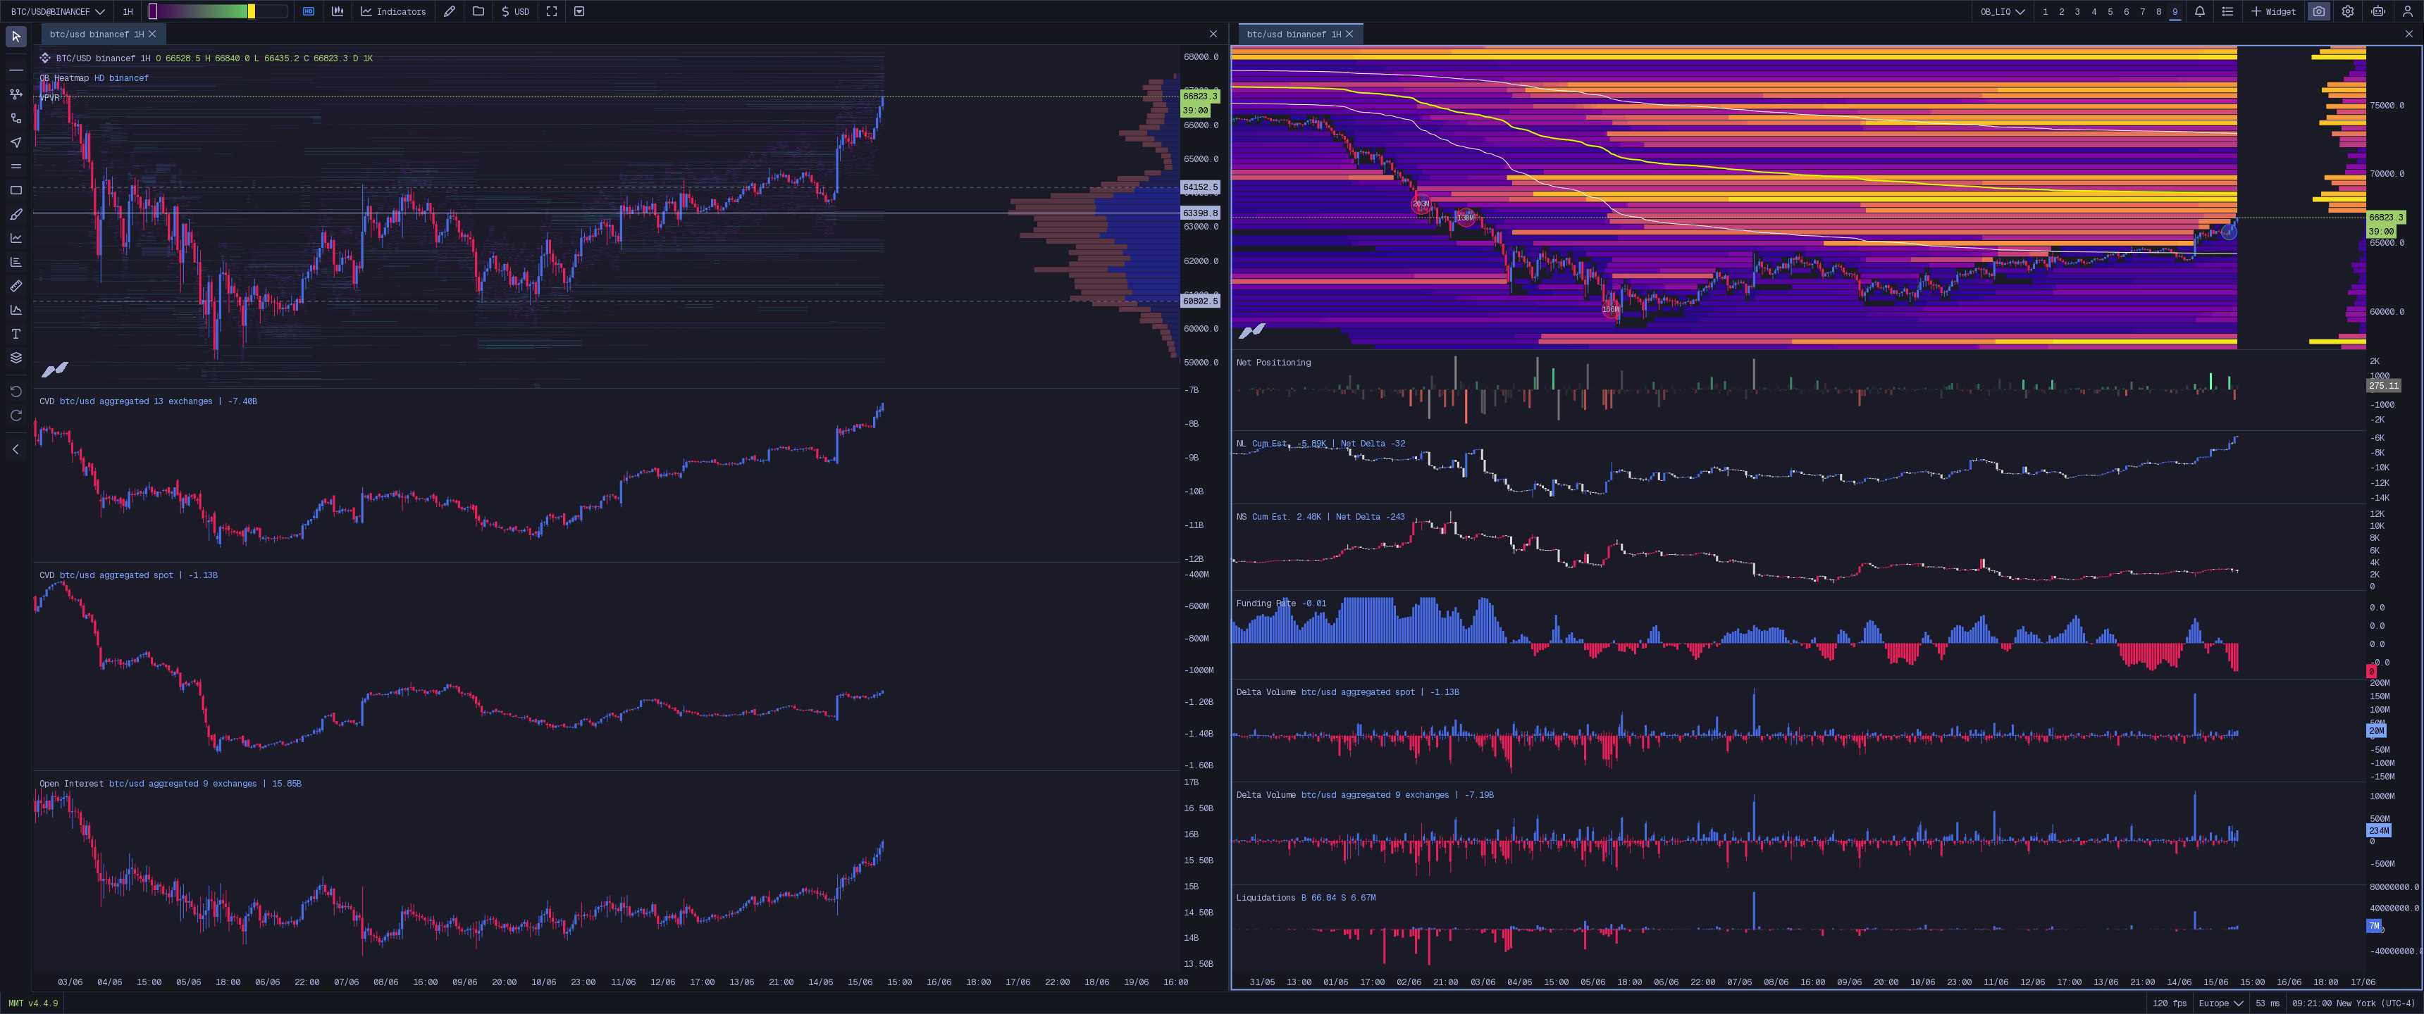Click the 63398.8 price level marker

(1200, 213)
